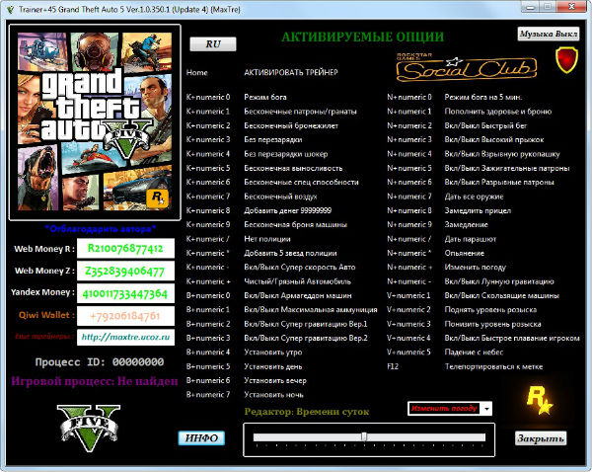The image size is (592, 472).
Task: Click the Отблагодарить автора text
Action: pos(101,229)
